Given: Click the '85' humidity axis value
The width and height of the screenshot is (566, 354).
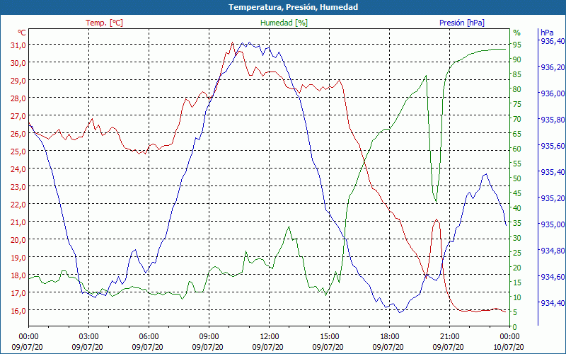Looking at the screenshot, I should coord(517,74).
